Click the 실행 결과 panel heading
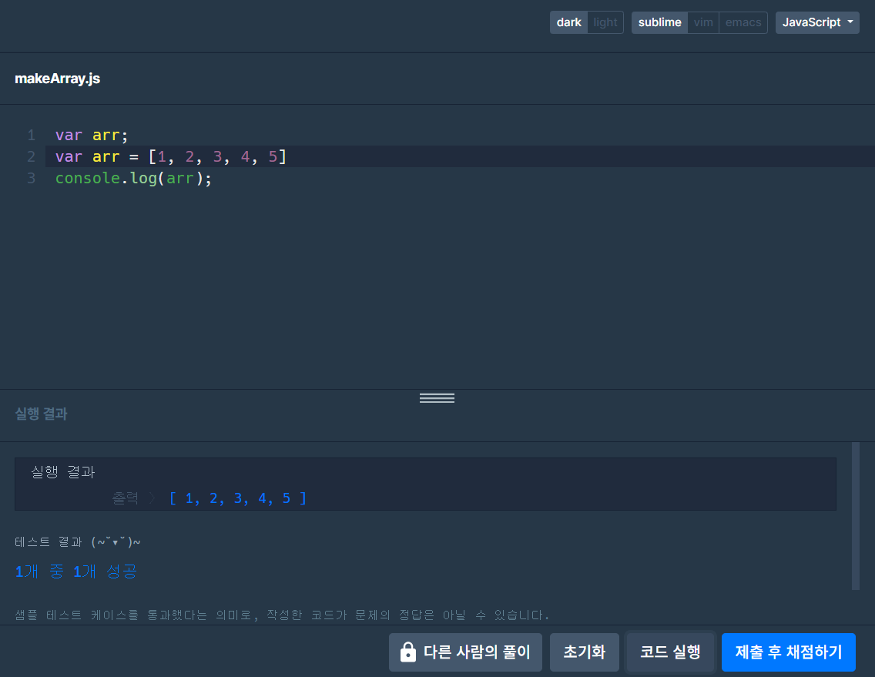Screen dimensions: 875x677 (x=41, y=414)
